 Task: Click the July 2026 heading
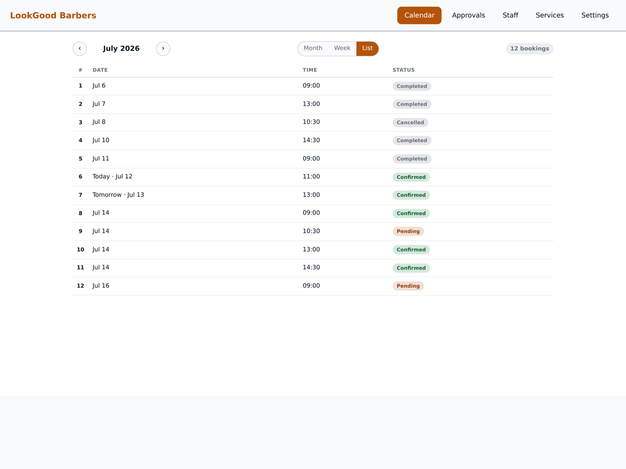[x=121, y=48]
